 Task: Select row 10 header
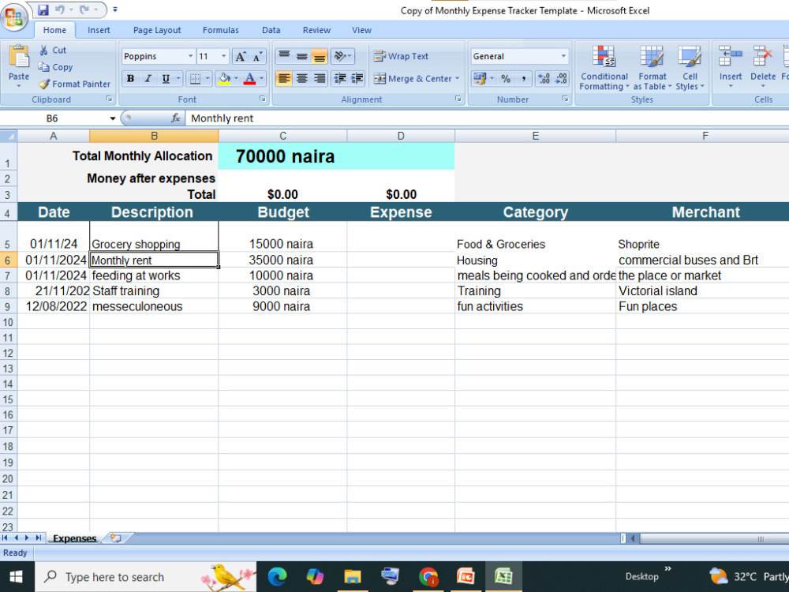click(9, 322)
